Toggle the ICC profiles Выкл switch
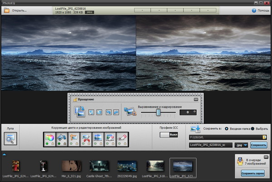 click(169, 135)
